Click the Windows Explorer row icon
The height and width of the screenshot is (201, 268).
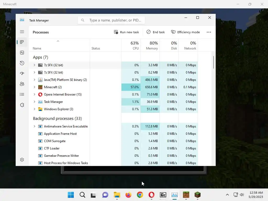(x=40, y=109)
